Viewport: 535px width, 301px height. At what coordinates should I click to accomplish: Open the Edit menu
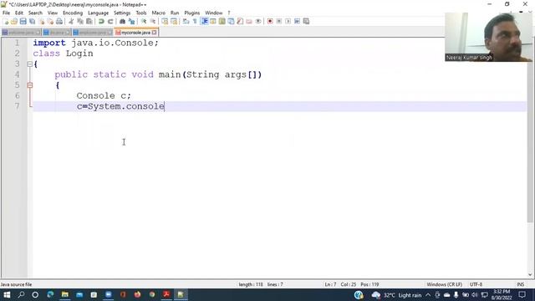point(19,13)
